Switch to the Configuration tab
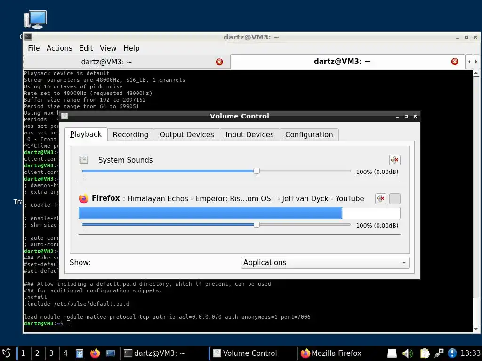This screenshot has height=361, width=482. tap(309, 135)
